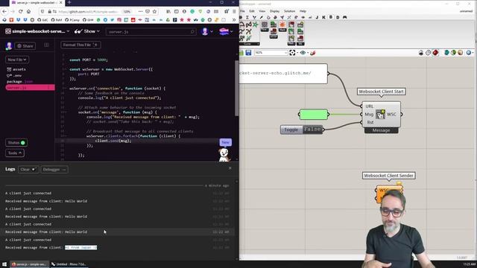Open the PCamp bookmark
The image size is (477, 268).
(x=72, y=20)
